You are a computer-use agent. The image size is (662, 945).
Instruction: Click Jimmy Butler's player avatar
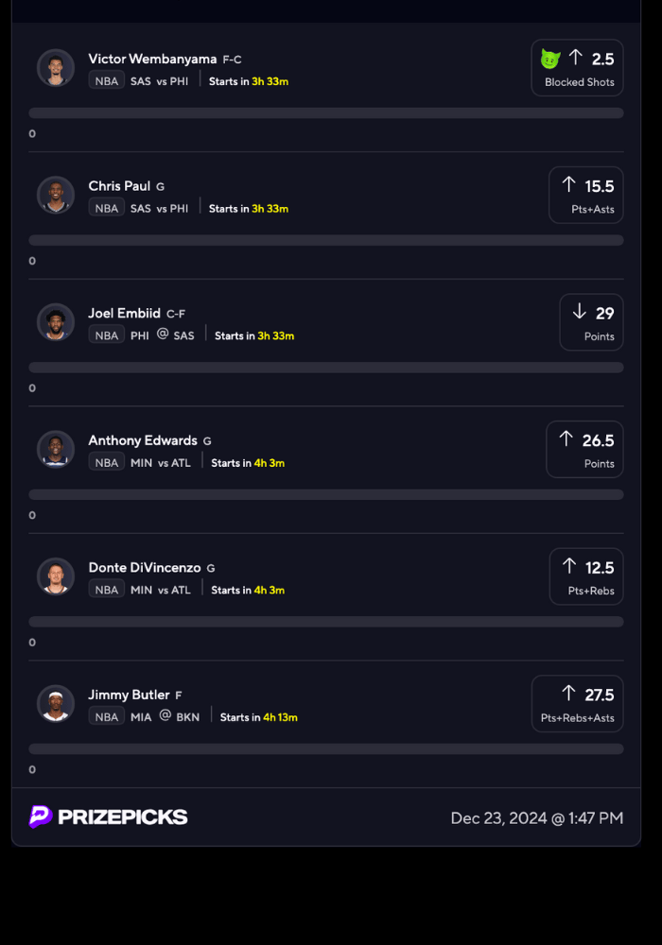(x=56, y=703)
